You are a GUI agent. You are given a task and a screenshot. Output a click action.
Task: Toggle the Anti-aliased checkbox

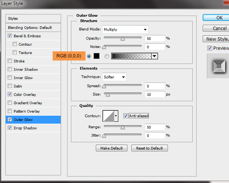pos(126,116)
